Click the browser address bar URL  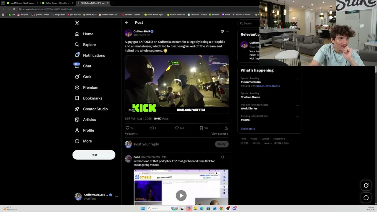pyautogui.click(x=48, y=9)
